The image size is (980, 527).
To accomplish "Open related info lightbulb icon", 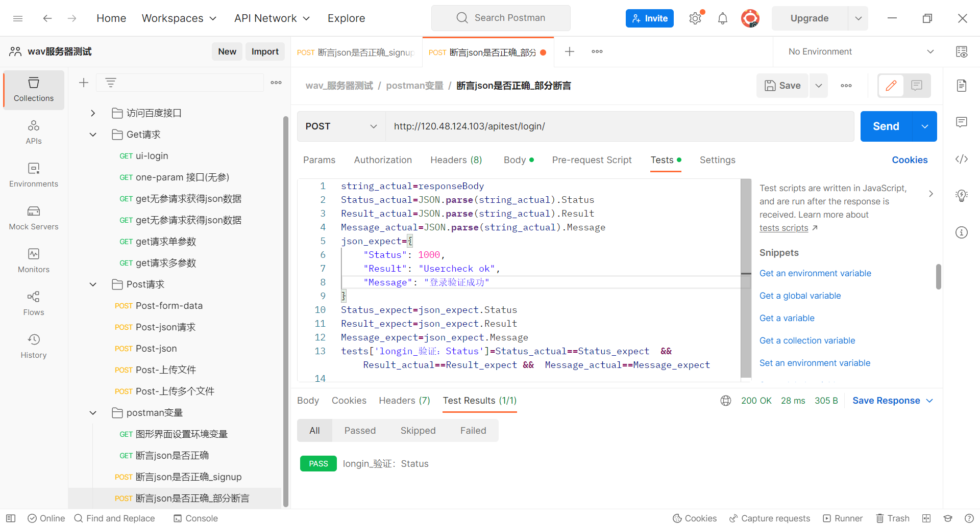I will click(x=962, y=196).
